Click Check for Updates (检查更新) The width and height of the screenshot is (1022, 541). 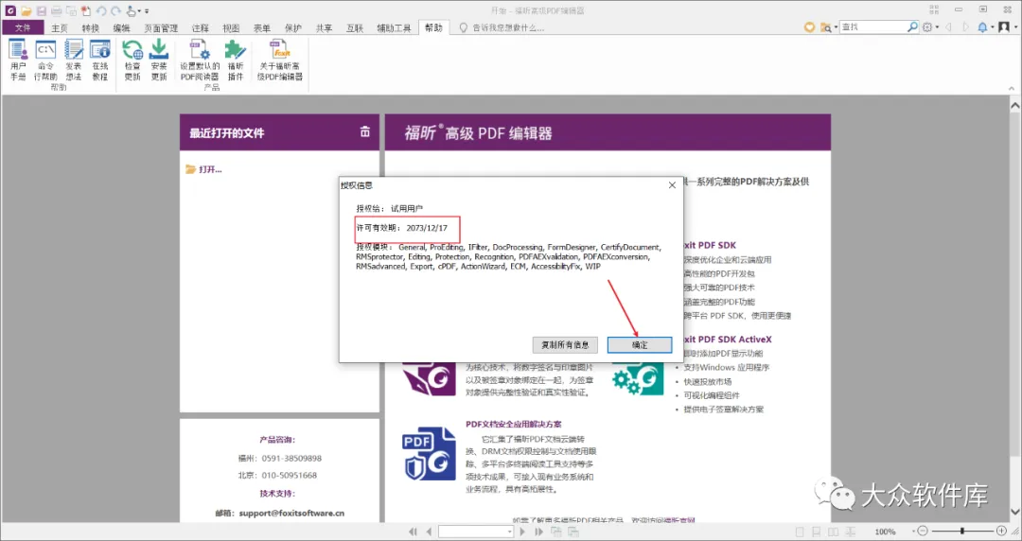point(132,60)
